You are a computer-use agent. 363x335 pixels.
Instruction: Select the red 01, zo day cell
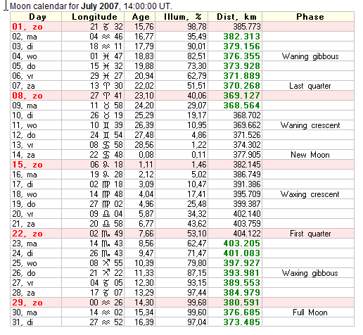pos(36,27)
